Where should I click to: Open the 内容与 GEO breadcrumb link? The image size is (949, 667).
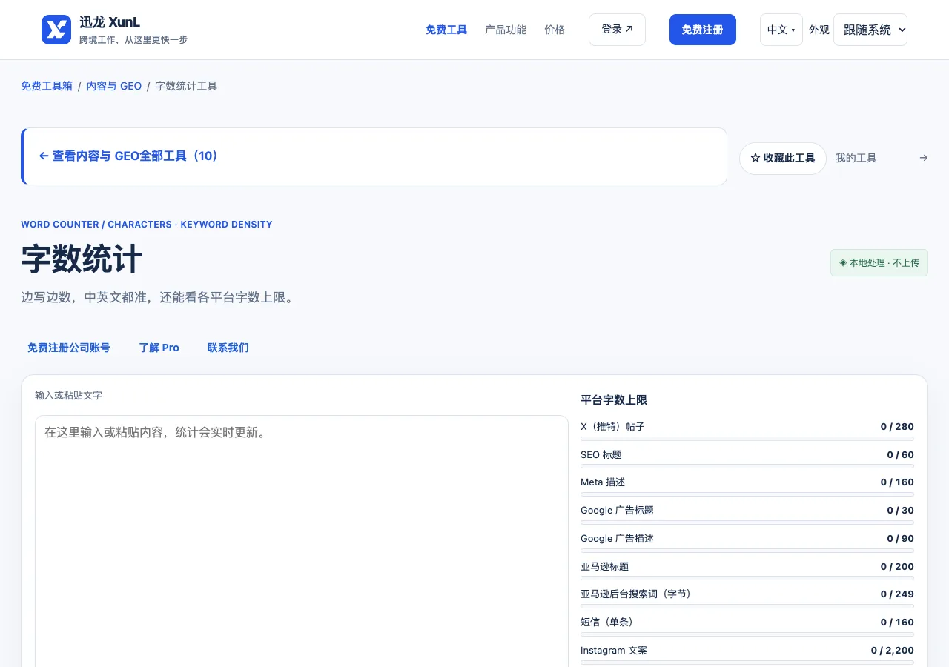click(x=113, y=86)
